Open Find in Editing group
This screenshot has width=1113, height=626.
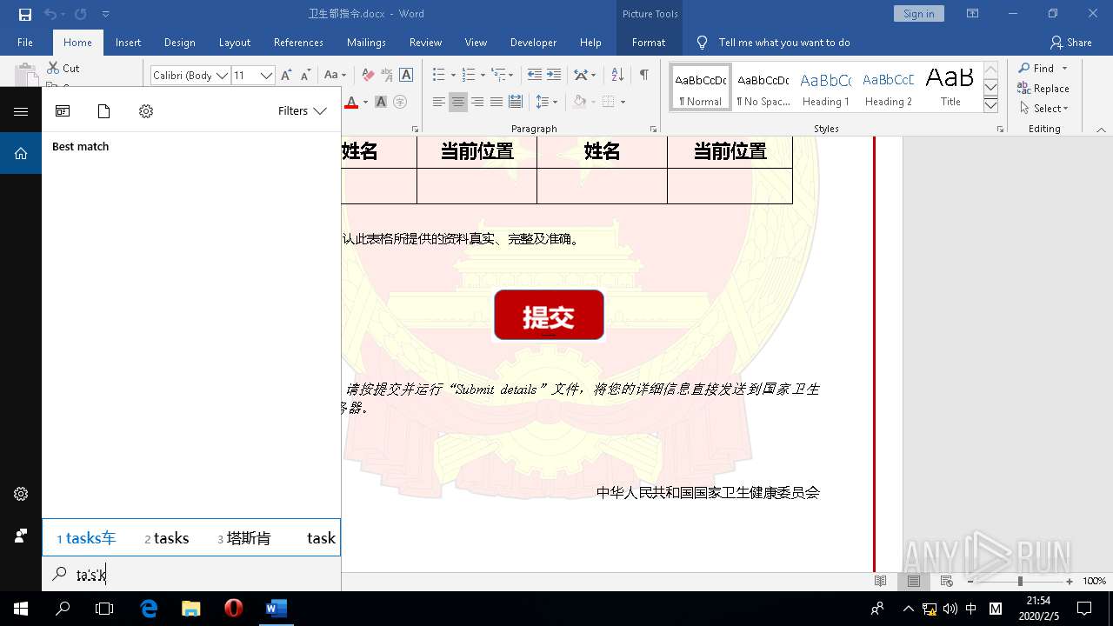click(1036, 68)
